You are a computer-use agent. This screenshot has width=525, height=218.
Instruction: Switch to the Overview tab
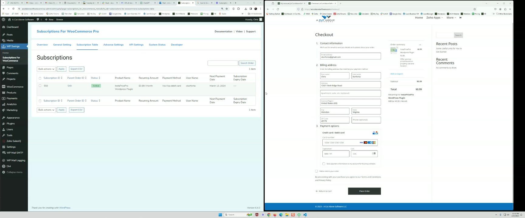point(42,45)
